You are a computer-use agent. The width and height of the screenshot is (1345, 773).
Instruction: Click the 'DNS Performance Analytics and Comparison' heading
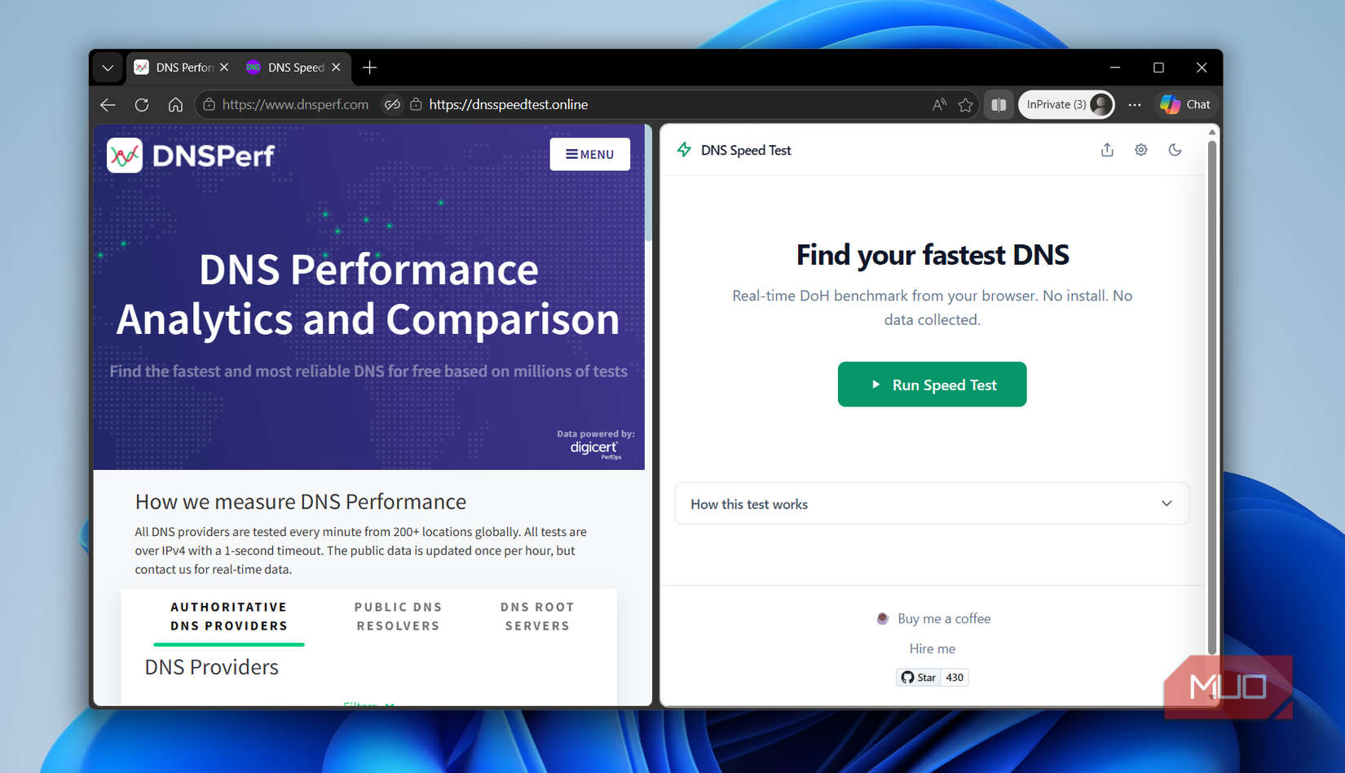pos(368,293)
